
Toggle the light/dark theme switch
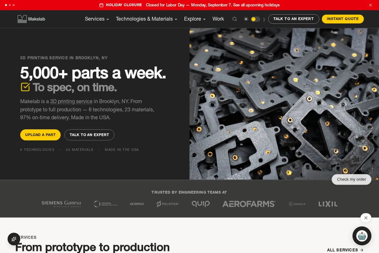click(255, 19)
